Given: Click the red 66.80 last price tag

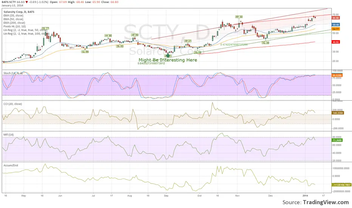Looking at the screenshot, I should coord(336,18).
